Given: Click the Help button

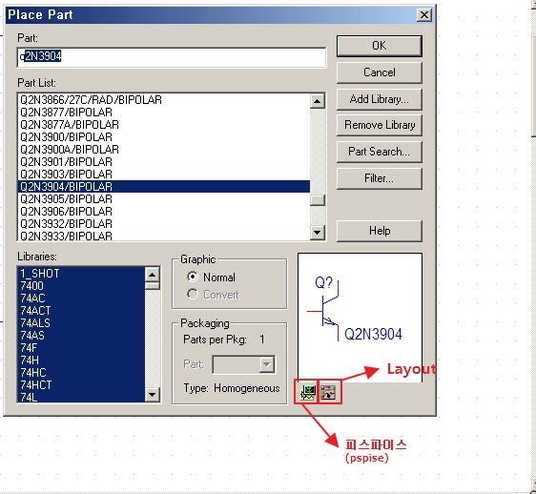Looking at the screenshot, I should click(x=379, y=231).
